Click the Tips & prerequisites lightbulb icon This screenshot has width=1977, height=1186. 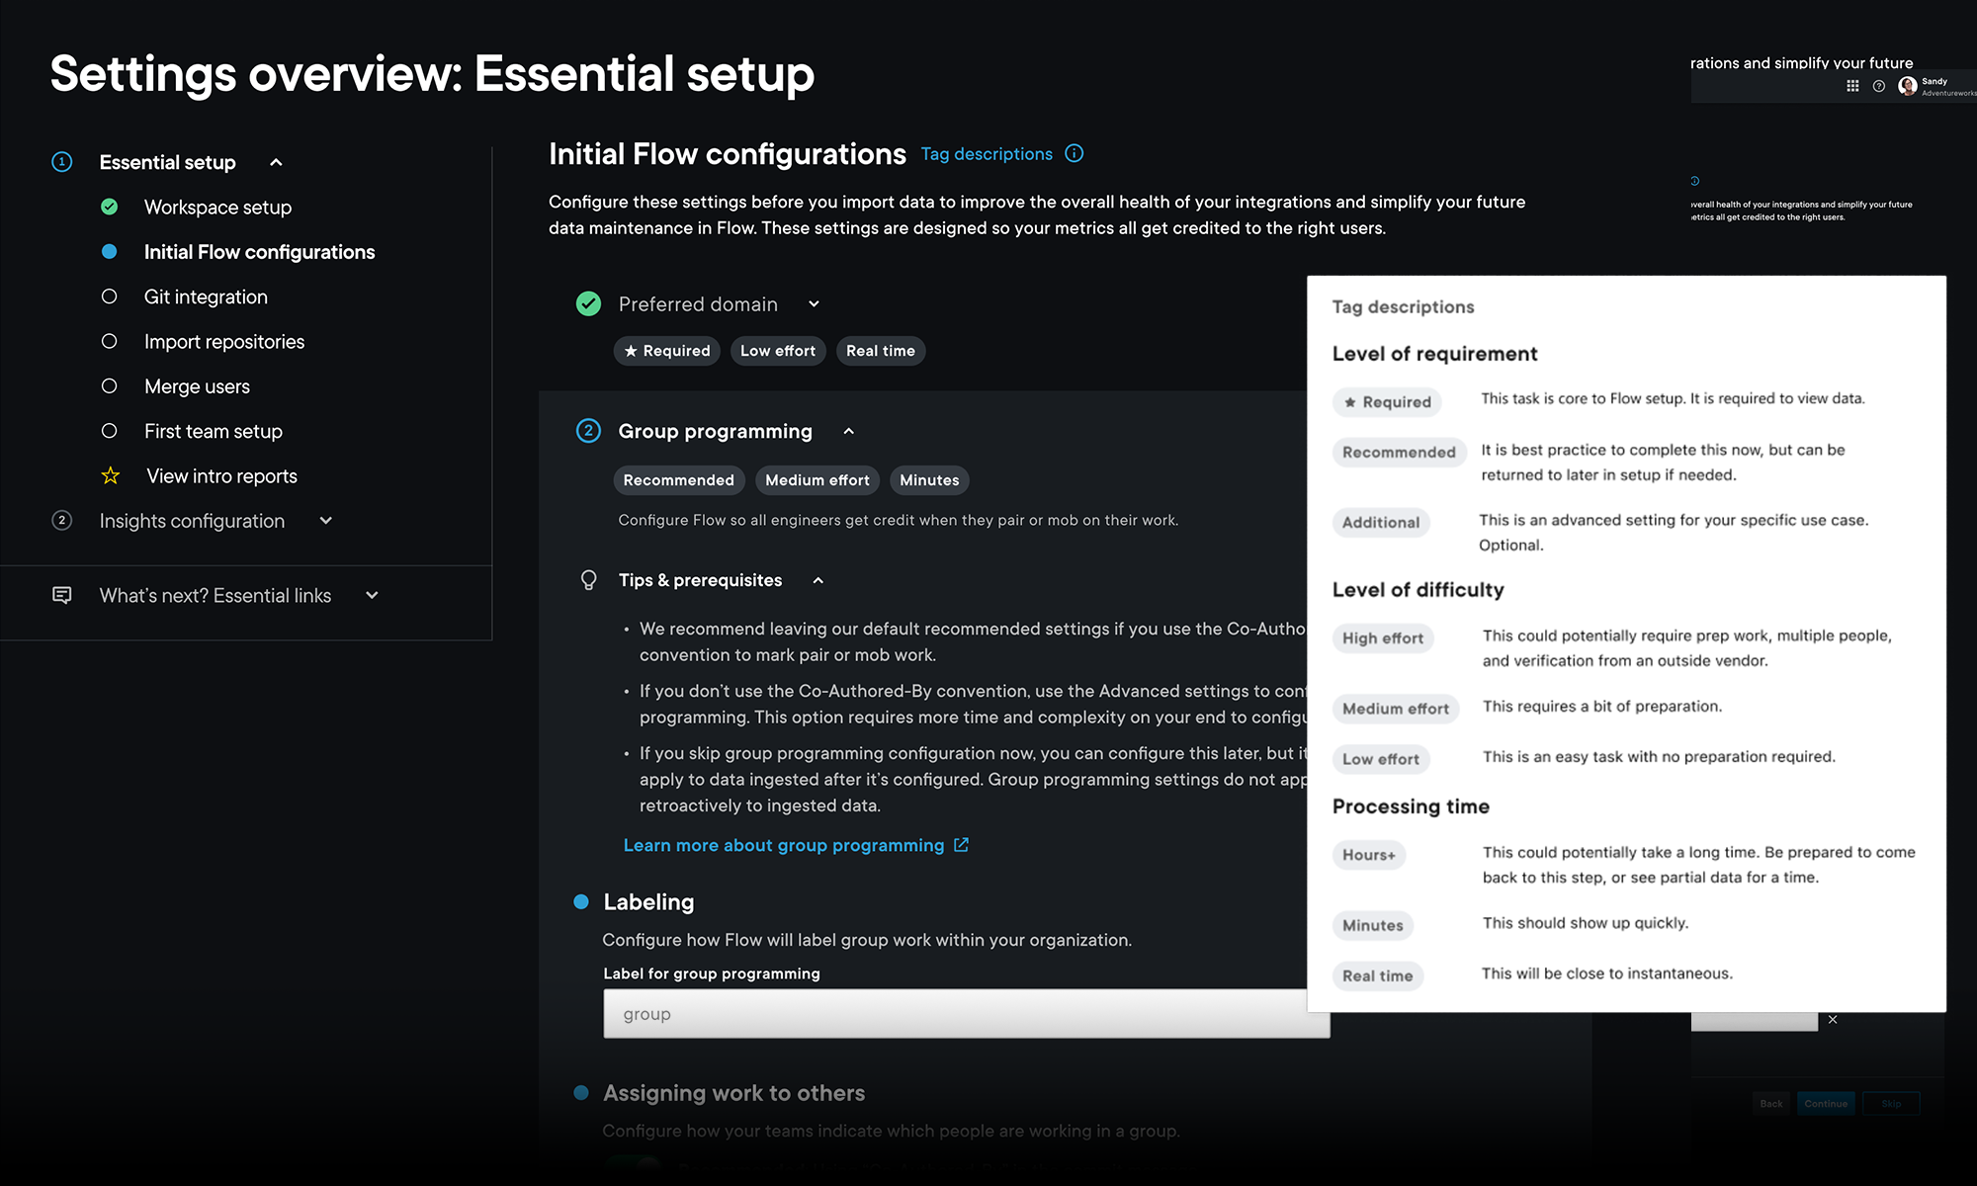588,580
